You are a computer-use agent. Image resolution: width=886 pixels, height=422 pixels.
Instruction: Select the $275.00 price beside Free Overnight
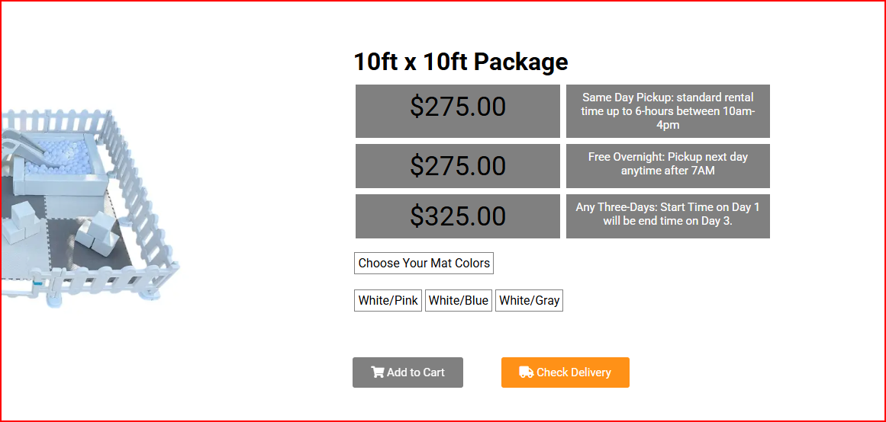click(457, 166)
